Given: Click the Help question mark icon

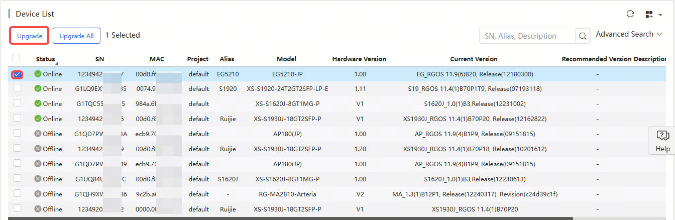Looking at the screenshot, I should [x=662, y=136].
